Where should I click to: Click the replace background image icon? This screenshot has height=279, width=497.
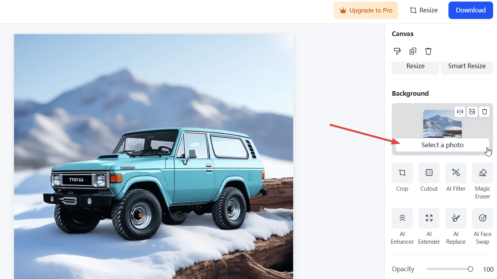click(472, 112)
